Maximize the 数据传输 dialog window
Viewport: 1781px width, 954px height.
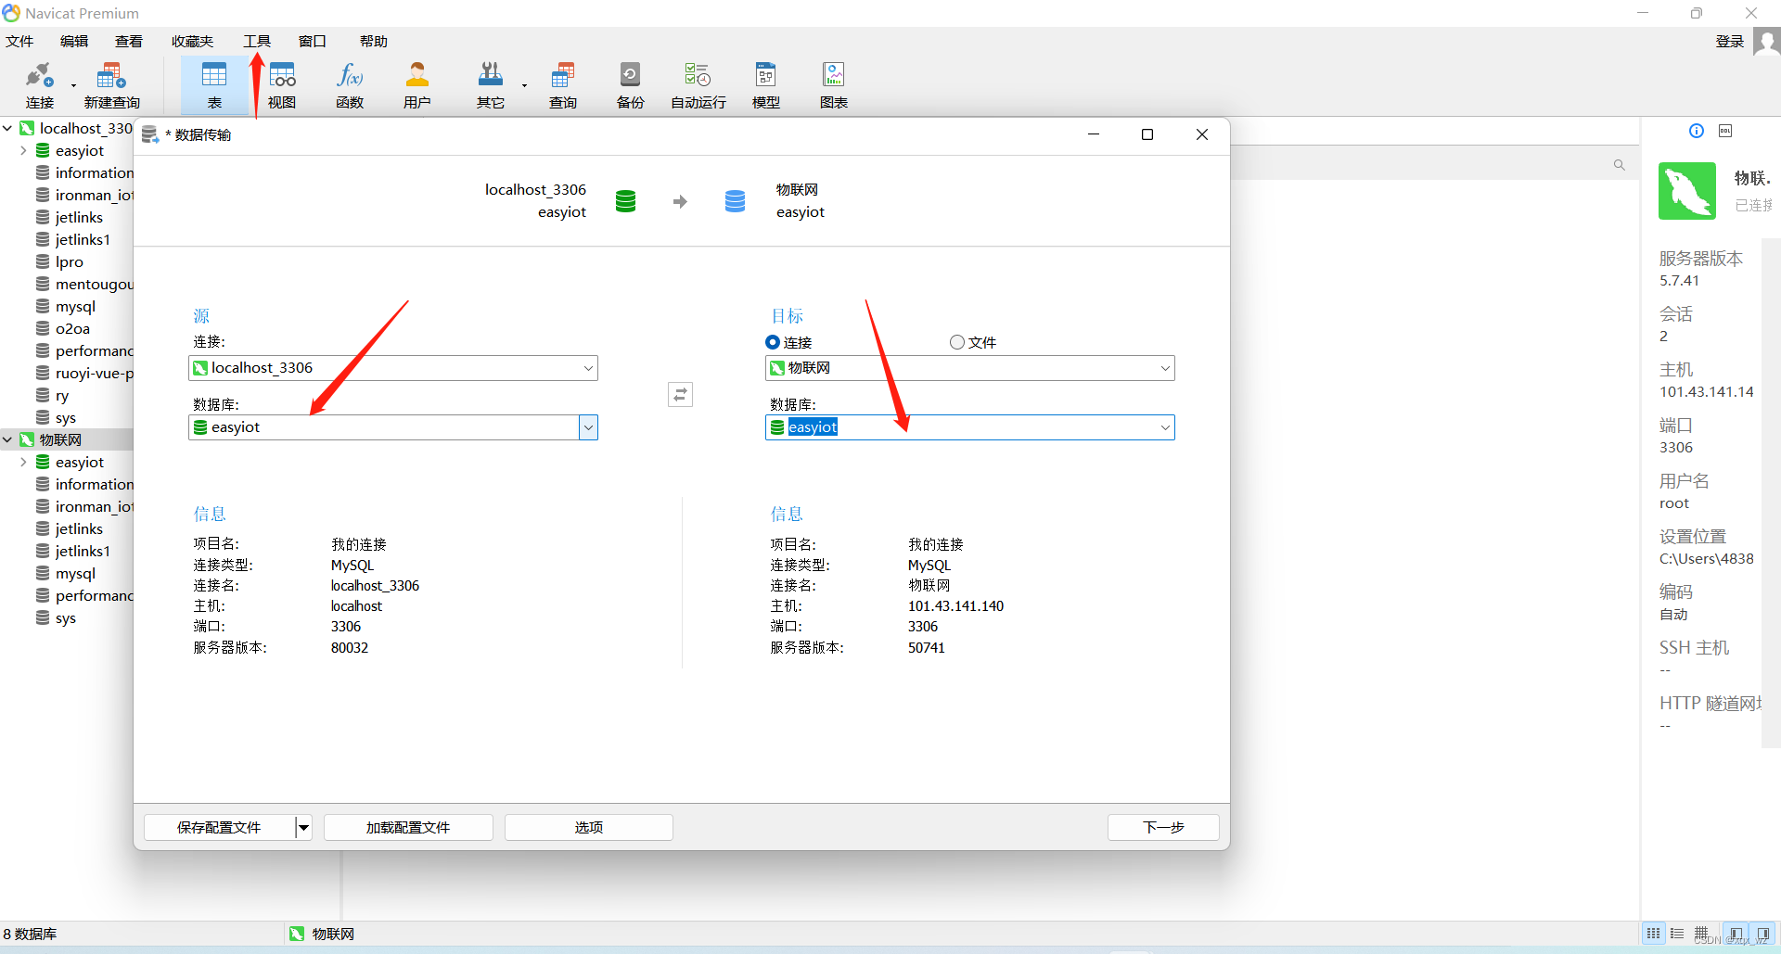coord(1147,134)
